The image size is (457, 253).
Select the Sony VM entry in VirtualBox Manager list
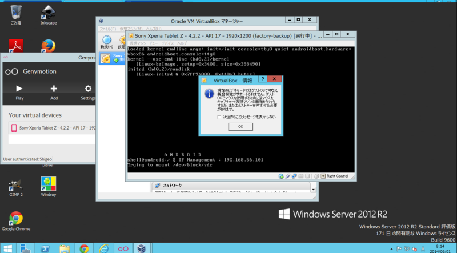tap(112, 58)
